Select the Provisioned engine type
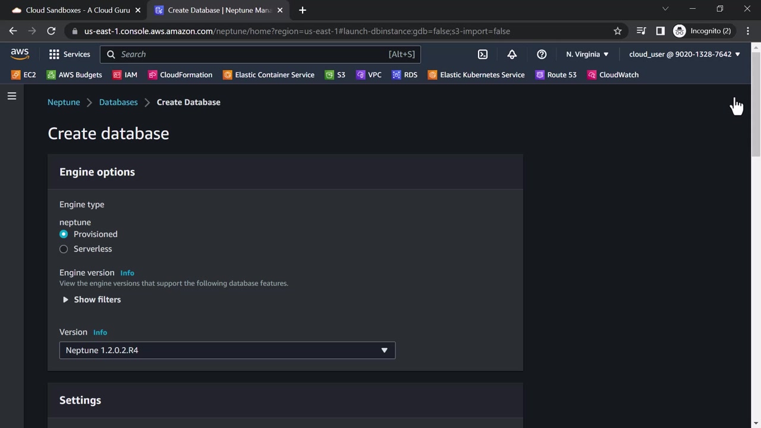This screenshot has height=428, width=761. [64, 234]
